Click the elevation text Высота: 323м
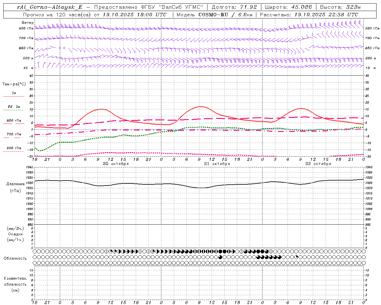The width and height of the screenshot is (381, 305). coord(340,7)
